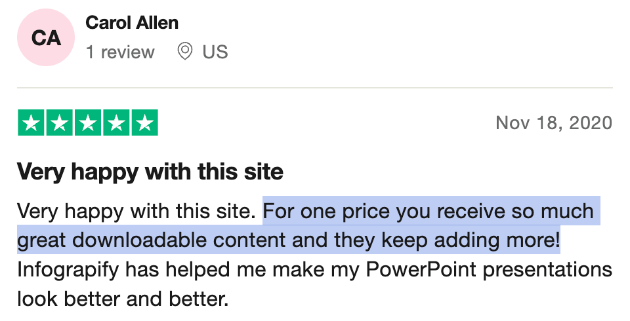The height and width of the screenshot is (321, 630).
Task: Click the fourth green star
Action: (116, 123)
